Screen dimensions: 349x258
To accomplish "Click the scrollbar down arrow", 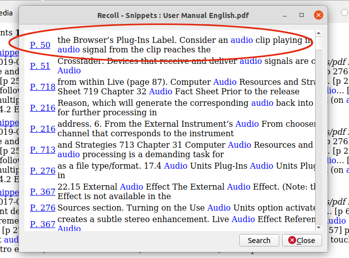I will click(x=319, y=228).
